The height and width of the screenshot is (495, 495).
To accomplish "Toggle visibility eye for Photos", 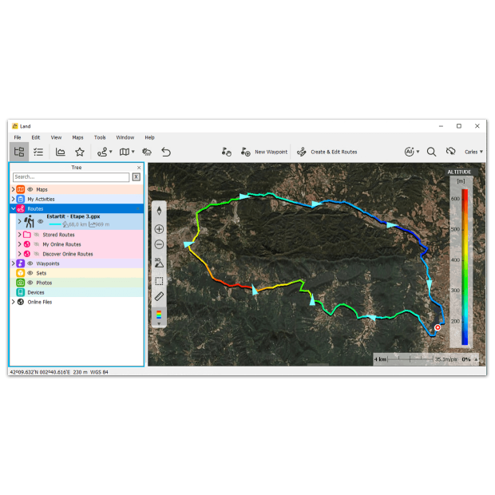I will point(30,283).
